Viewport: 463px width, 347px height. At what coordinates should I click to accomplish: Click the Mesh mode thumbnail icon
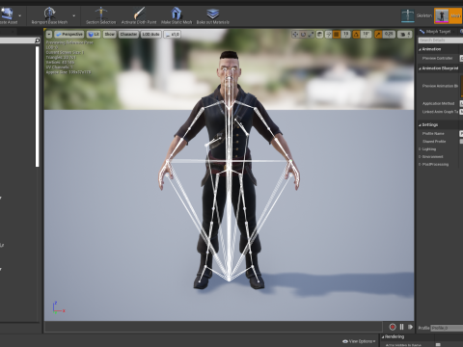(442, 15)
